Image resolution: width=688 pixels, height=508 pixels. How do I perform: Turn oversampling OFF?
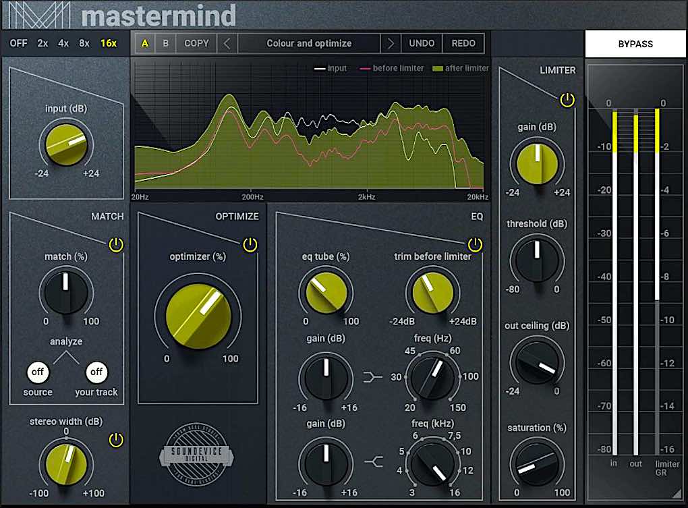pyautogui.click(x=18, y=43)
